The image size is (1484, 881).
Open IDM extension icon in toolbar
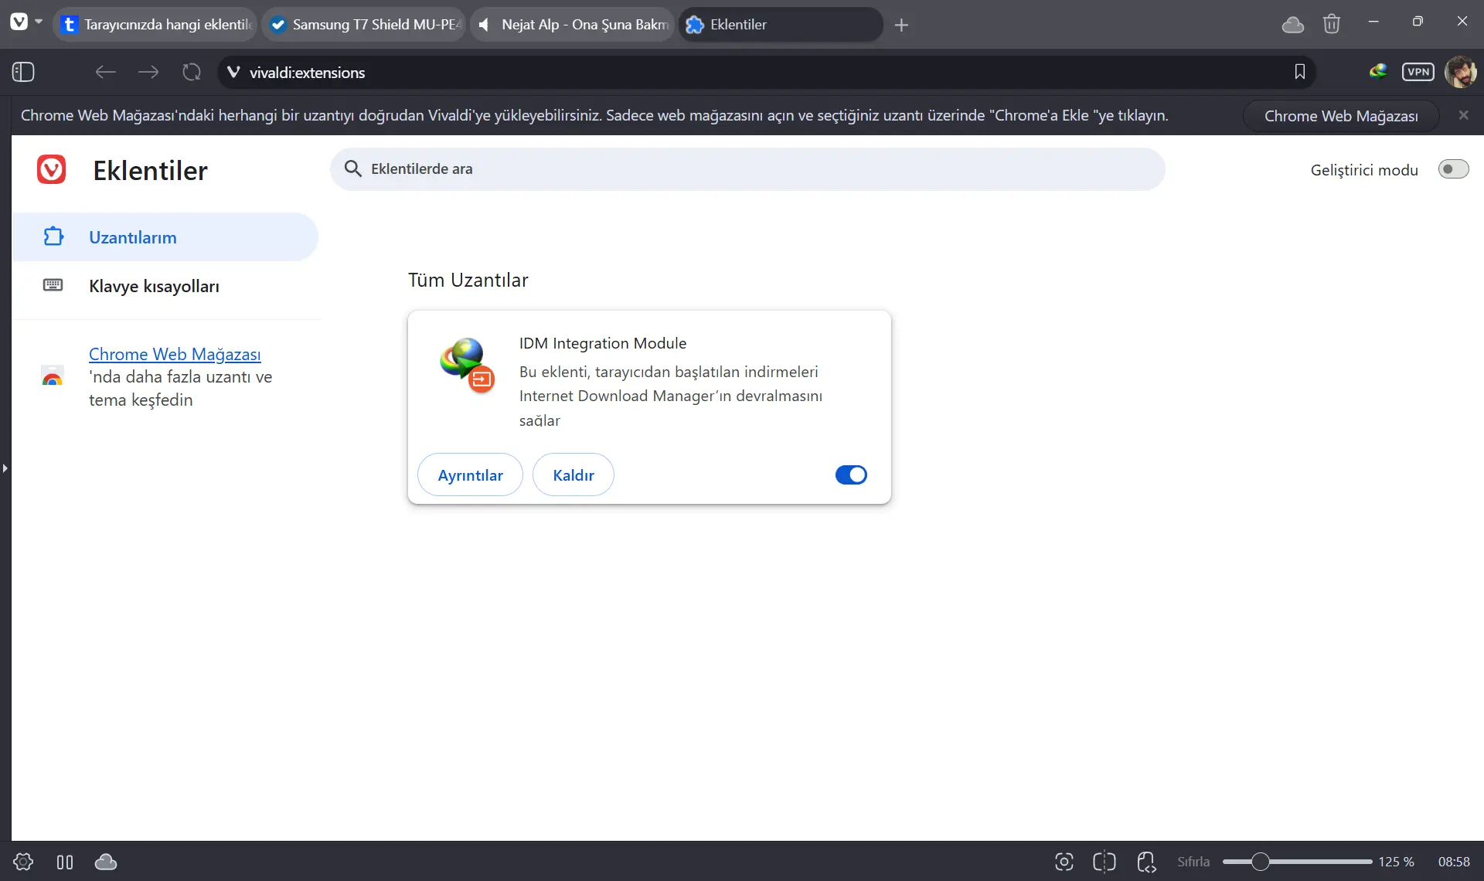point(1378,72)
